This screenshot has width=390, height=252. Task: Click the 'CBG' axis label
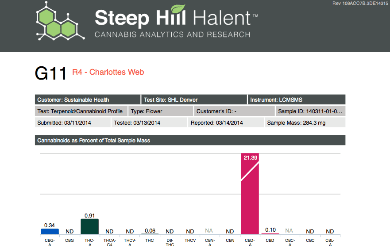click(x=70, y=241)
